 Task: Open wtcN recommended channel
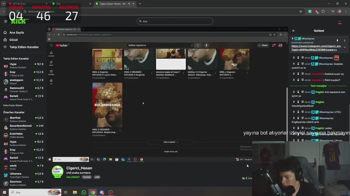tap(23, 167)
